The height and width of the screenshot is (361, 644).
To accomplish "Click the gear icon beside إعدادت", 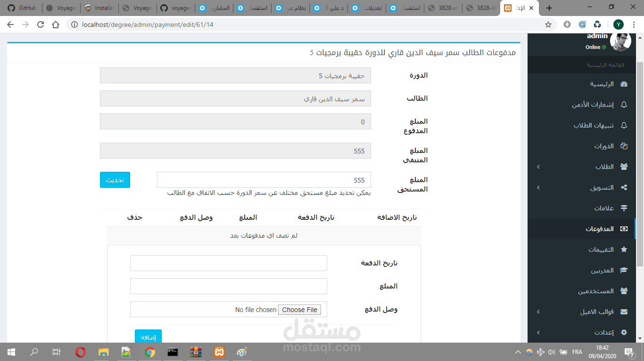I will 624,333.
